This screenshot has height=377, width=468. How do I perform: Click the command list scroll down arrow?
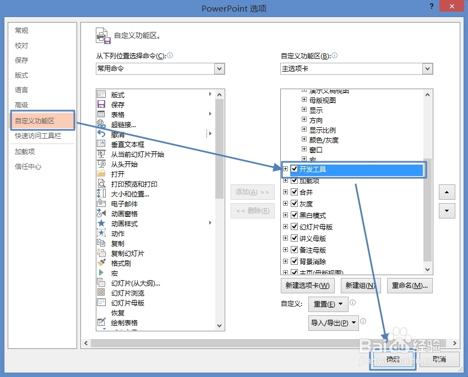coord(219,326)
